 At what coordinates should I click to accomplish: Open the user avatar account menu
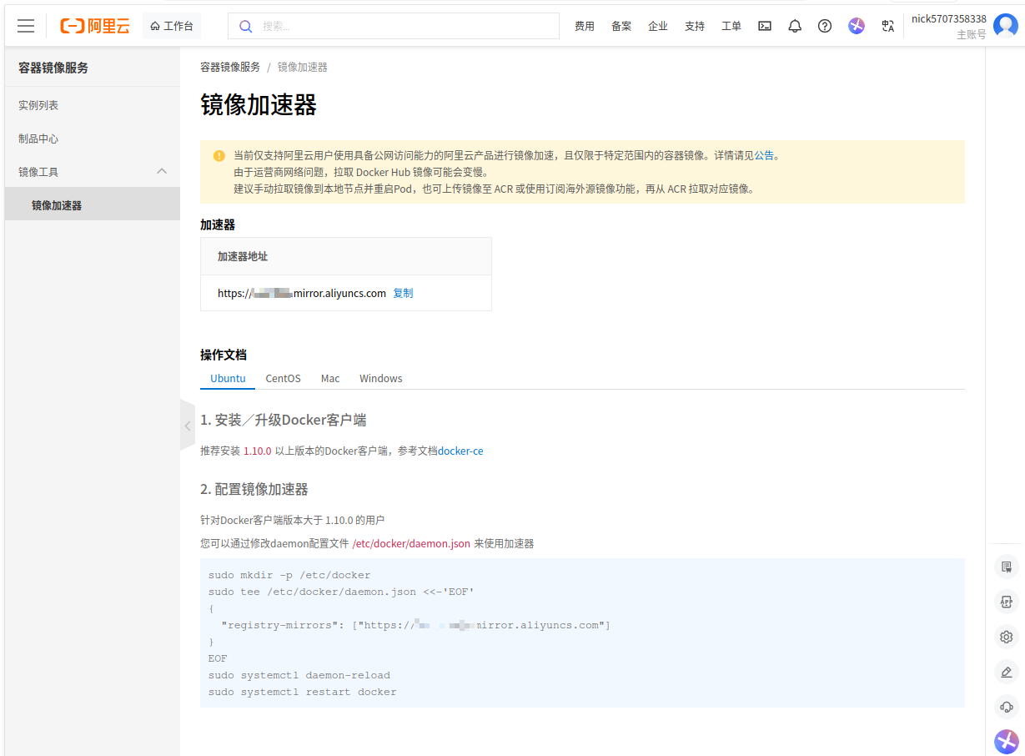[1006, 26]
